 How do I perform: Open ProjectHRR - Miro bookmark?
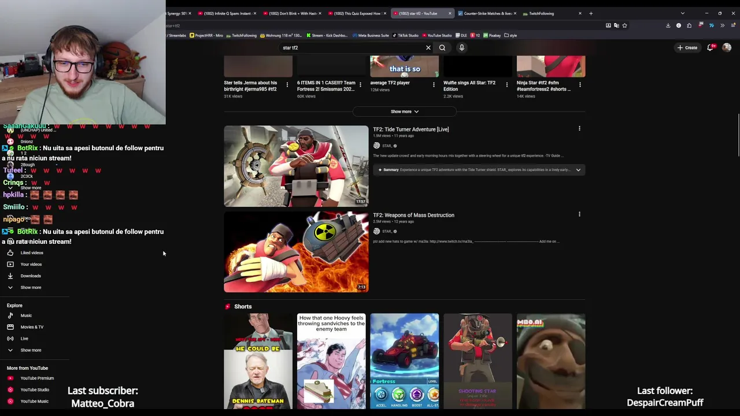click(206, 35)
